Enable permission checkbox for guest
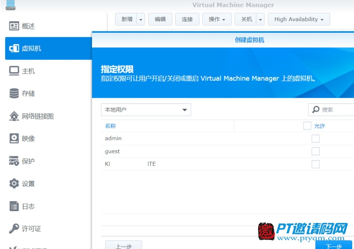This screenshot has height=249, width=354. [x=315, y=151]
